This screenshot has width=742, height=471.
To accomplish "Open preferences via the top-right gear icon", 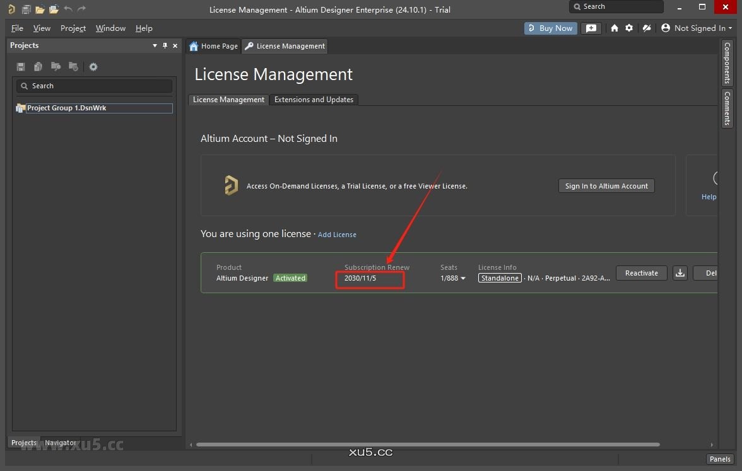I will [629, 28].
